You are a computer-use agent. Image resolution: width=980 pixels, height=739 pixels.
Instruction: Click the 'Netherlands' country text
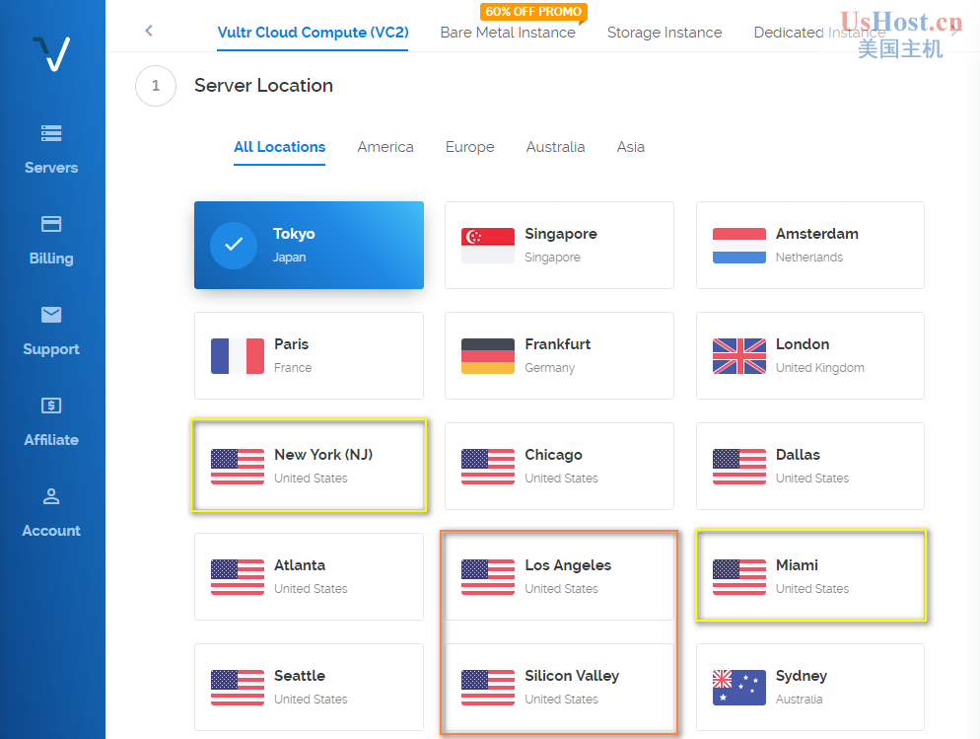pos(809,257)
